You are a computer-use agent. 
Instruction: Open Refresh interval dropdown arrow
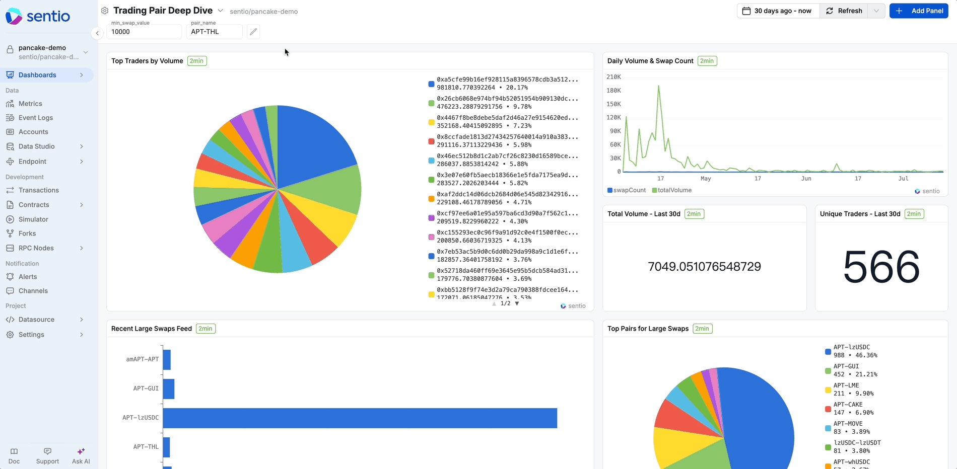coord(877,11)
